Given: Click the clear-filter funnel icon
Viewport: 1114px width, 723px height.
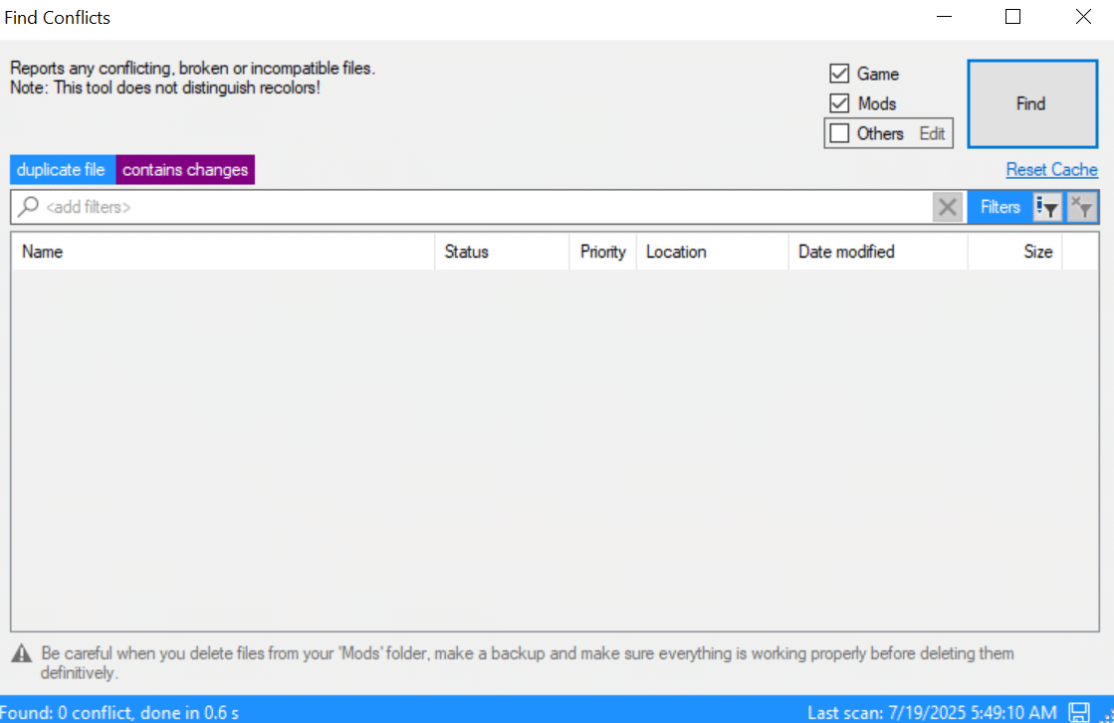Looking at the screenshot, I should [x=1082, y=207].
